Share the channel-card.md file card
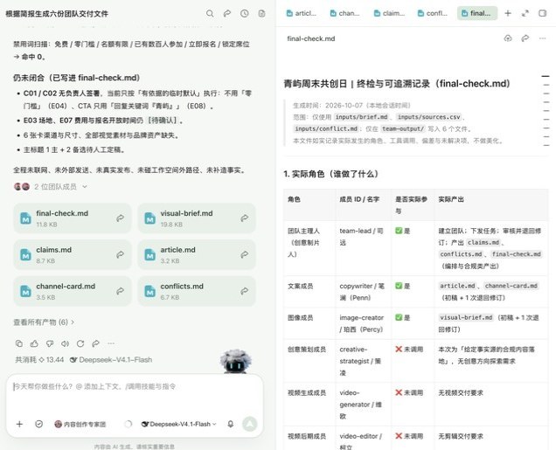Viewport: 556px width, 450px height. coord(121,291)
